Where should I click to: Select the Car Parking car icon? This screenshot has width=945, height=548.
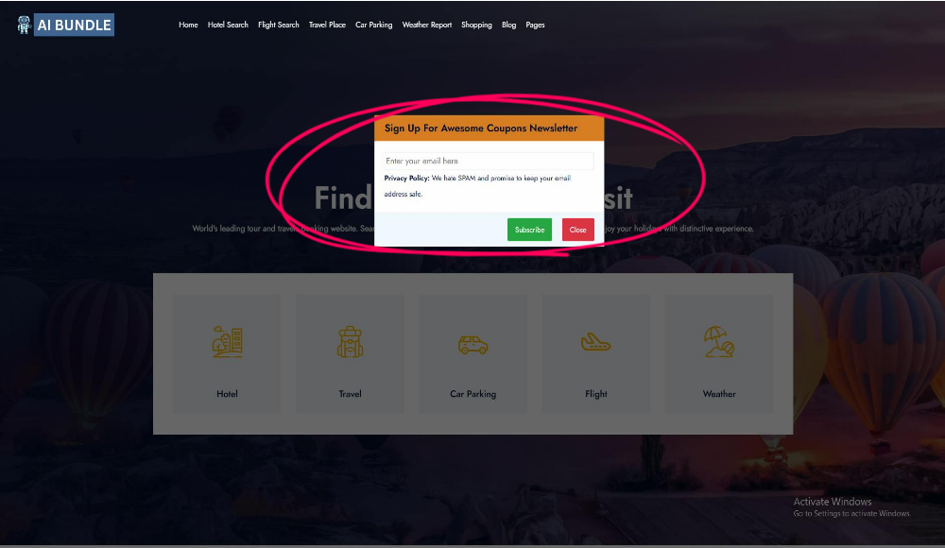(x=473, y=345)
